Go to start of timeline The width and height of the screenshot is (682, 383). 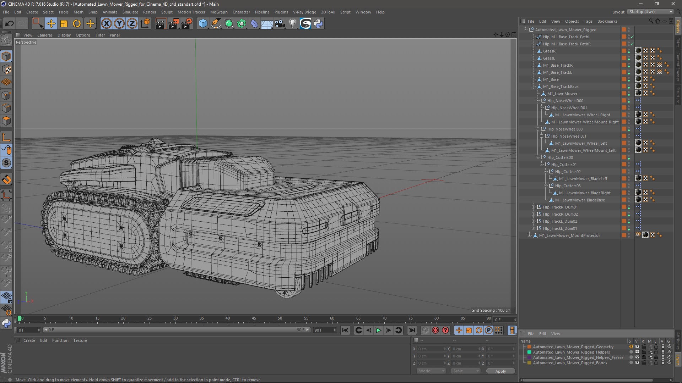click(x=345, y=330)
